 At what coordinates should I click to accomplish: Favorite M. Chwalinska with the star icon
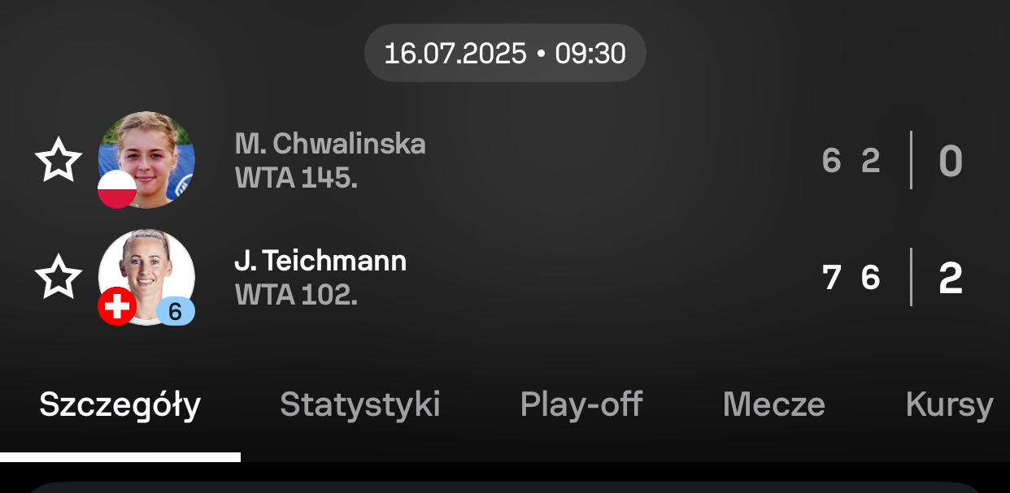(x=59, y=160)
